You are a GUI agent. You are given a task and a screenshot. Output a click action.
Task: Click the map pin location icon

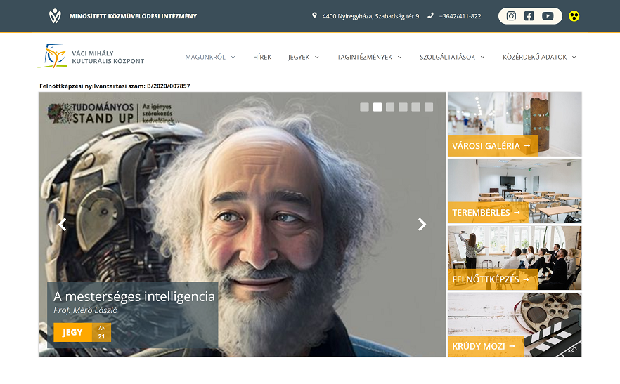(x=314, y=15)
